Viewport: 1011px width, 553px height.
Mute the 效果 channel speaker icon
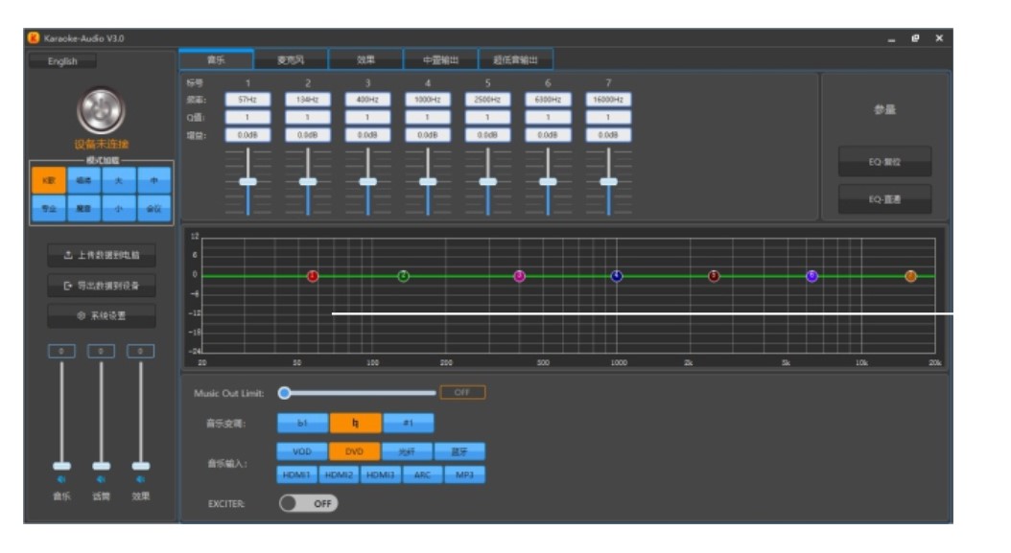(x=141, y=479)
